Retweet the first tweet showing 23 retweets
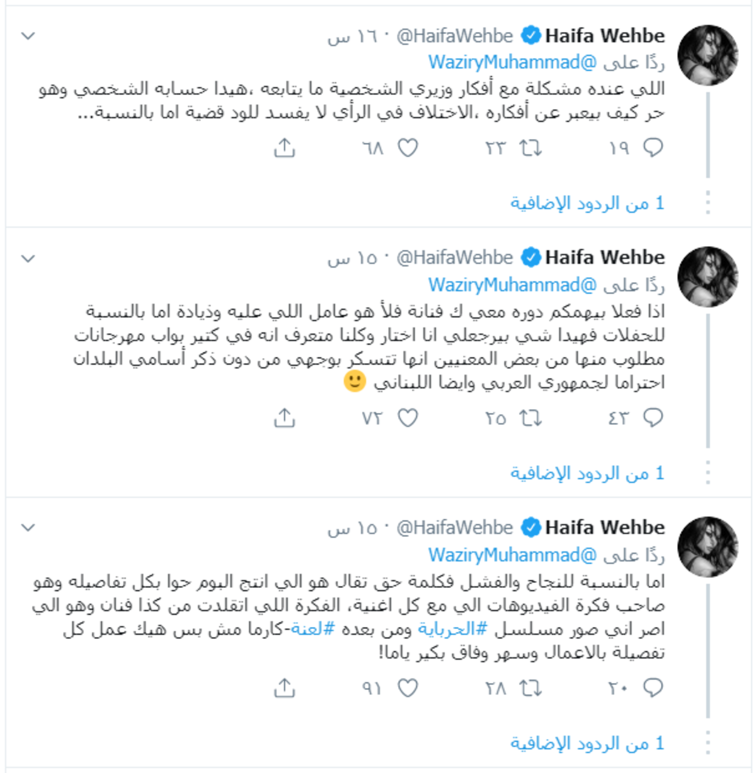The image size is (756, 773). [x=530, y=148]
